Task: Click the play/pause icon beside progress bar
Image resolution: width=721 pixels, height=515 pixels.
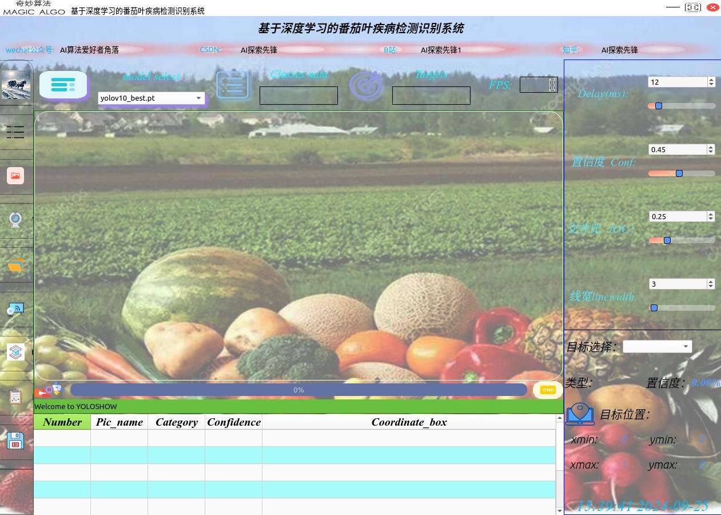Action: 49,390
